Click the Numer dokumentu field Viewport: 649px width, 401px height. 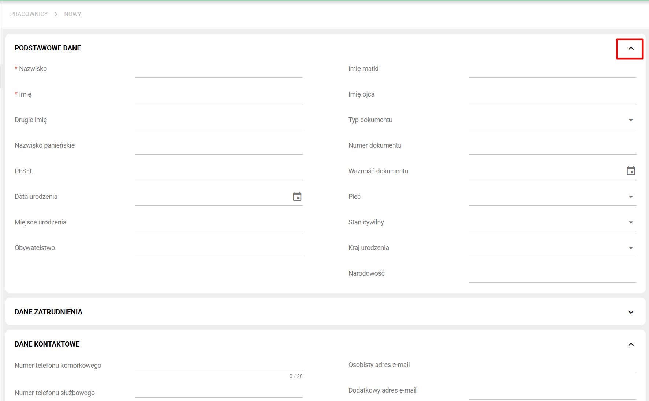pos(552,147)
